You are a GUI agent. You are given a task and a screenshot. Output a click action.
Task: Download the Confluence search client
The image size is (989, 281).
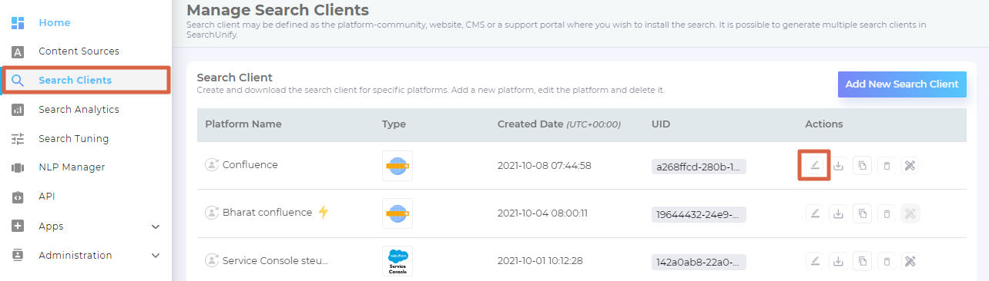pyautogui.click(x=839, y=165)
